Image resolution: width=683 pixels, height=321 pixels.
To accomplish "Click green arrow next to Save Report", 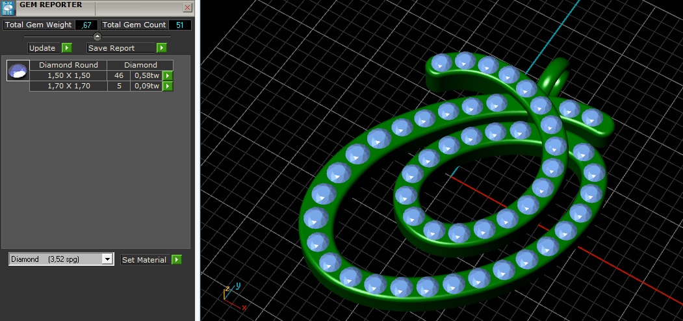I will (x=162, y=48).
